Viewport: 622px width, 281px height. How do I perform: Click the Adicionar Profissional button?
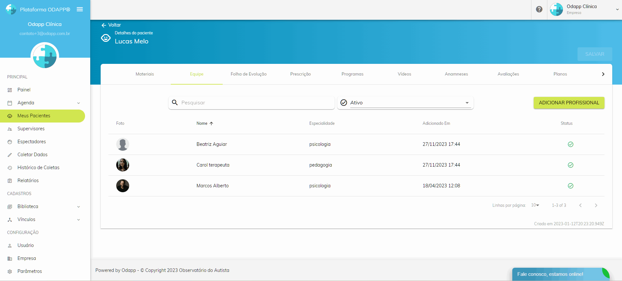click(569, 103)
